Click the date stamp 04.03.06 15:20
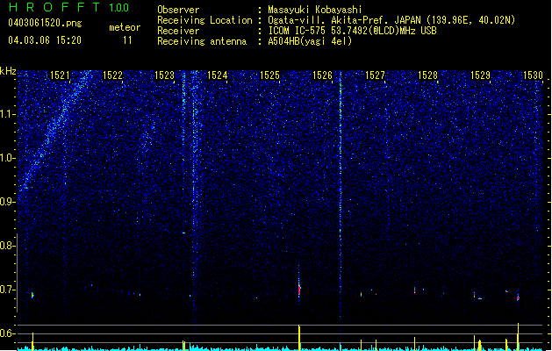 click(x=45, y=40)
